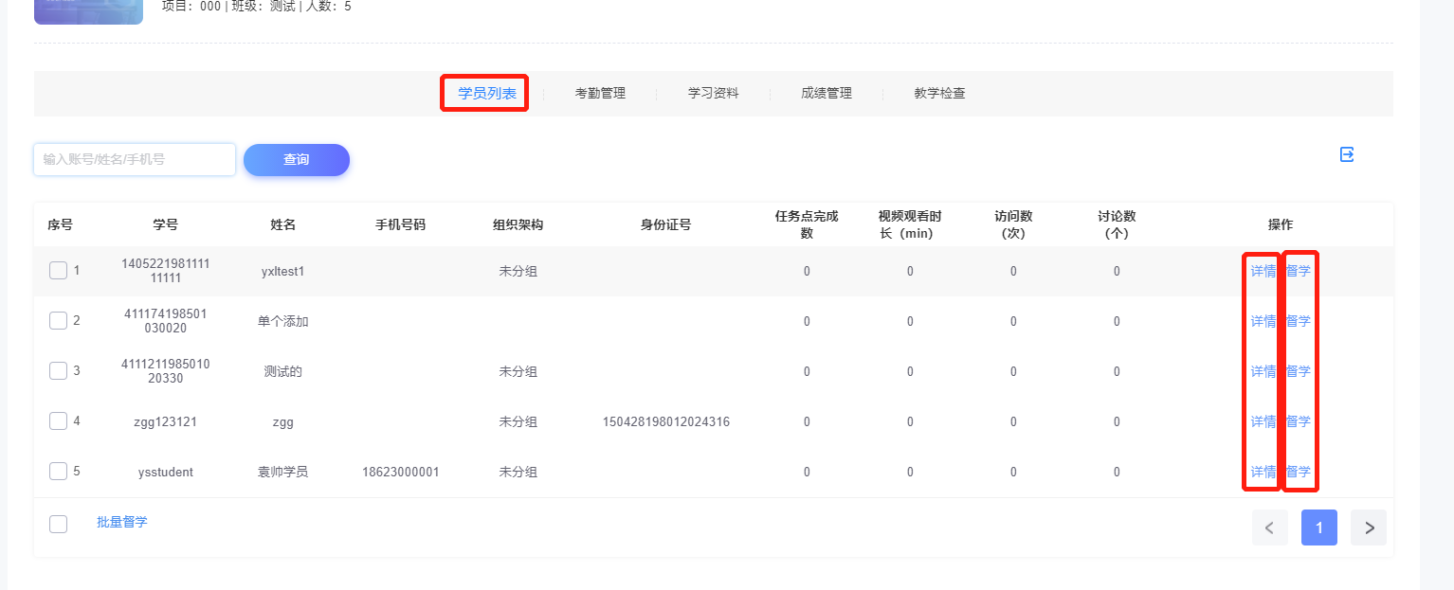Select the 学员列表 tab
1454x590 pixels.
tap(486, 94)
